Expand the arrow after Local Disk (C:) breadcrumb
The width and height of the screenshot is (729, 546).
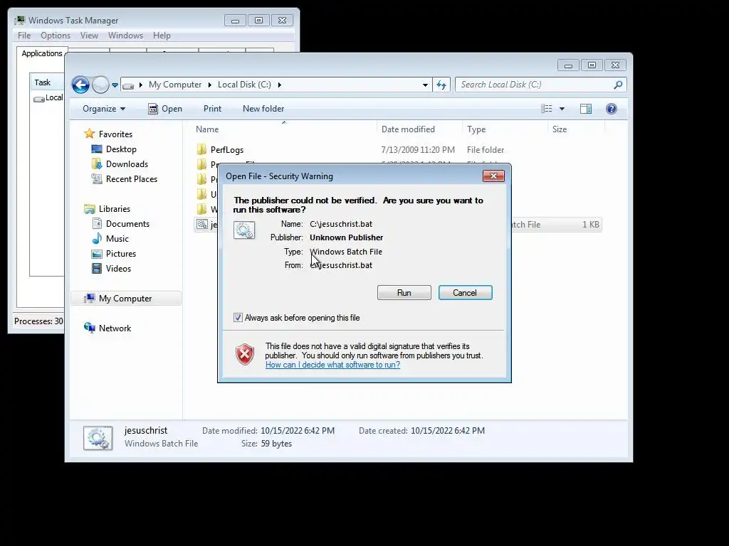(x=279, y=85)
